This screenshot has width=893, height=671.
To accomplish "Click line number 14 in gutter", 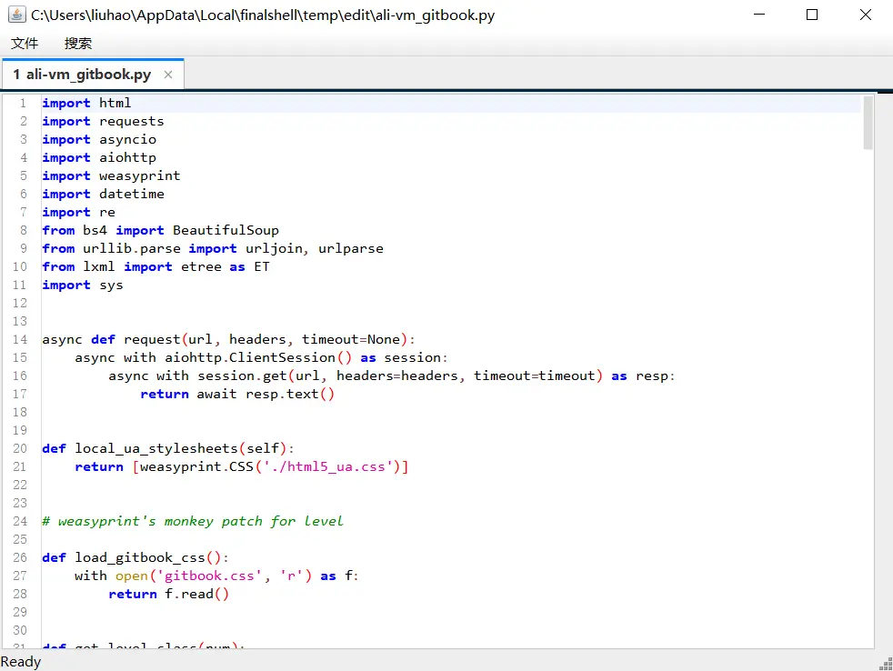I will [20, 339].
